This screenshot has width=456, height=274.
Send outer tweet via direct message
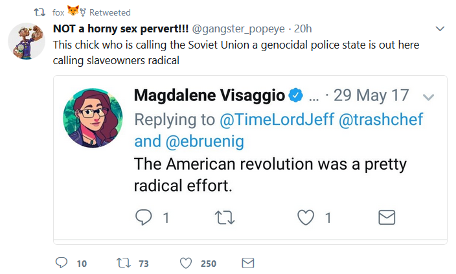(247, 263)
